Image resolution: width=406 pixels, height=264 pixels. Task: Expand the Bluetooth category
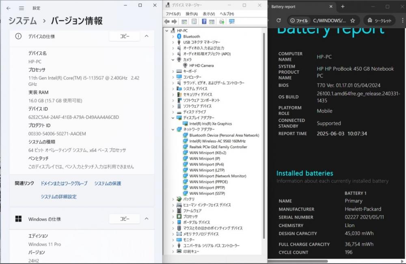click(x=173, y=37)
